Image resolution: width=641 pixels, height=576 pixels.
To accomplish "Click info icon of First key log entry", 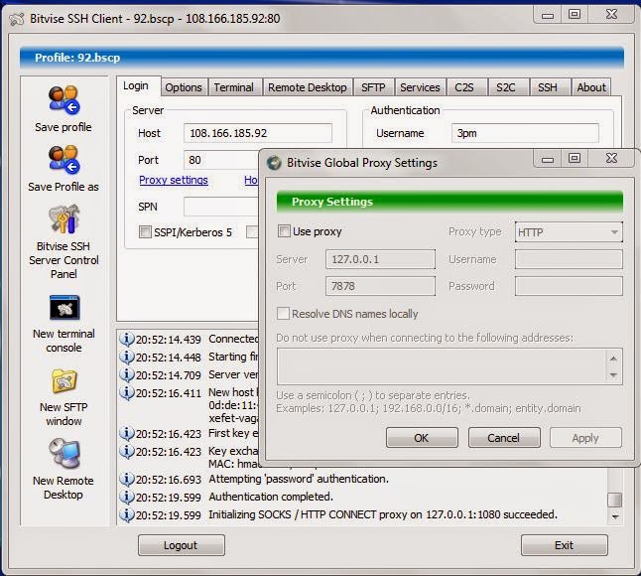I will tap(127, 433).
